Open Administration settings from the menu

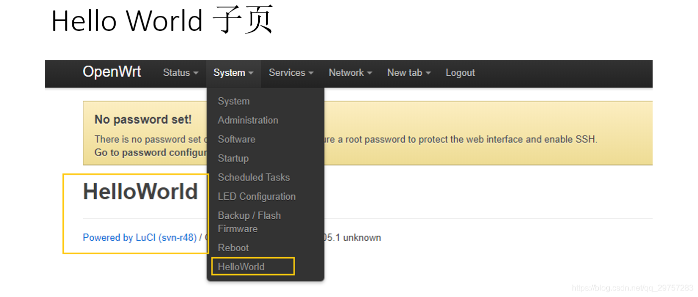point(248,120)
